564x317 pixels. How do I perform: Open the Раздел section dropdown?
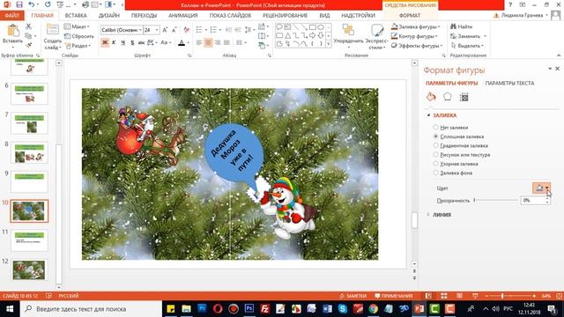tap(78, 46)
